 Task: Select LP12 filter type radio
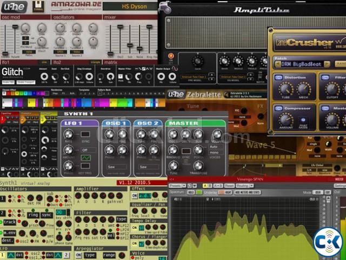[118, 225]
